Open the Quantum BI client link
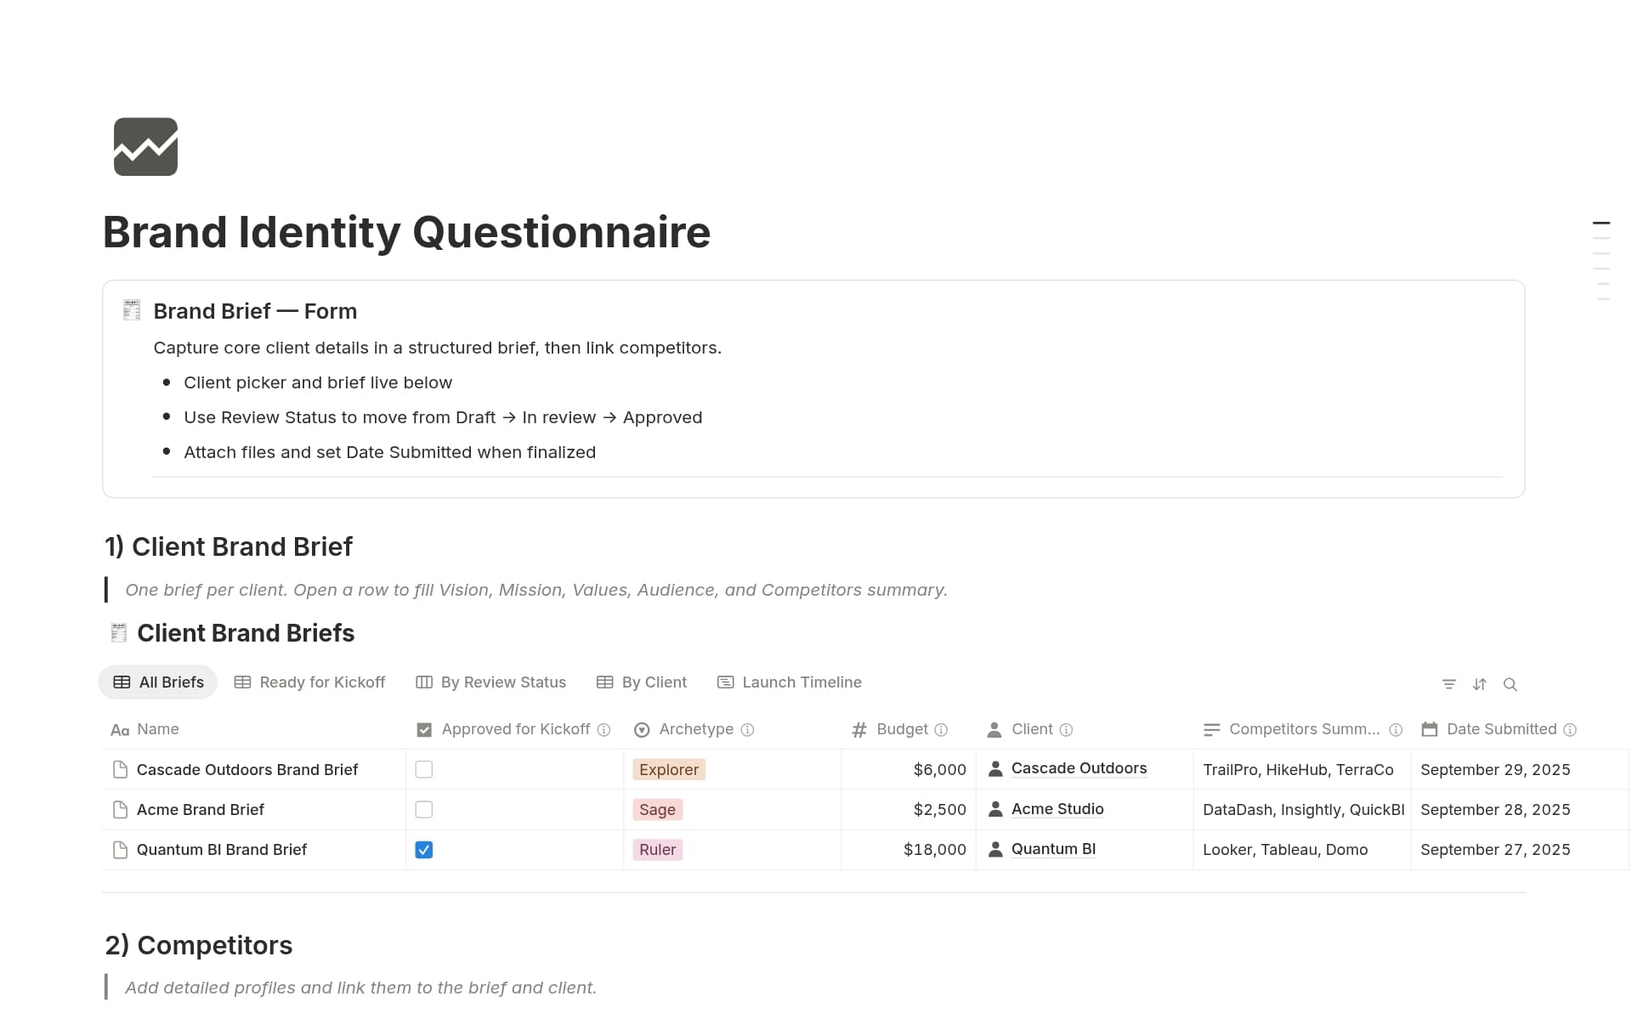1632x1019 pixels. (x=1053, y=849)
